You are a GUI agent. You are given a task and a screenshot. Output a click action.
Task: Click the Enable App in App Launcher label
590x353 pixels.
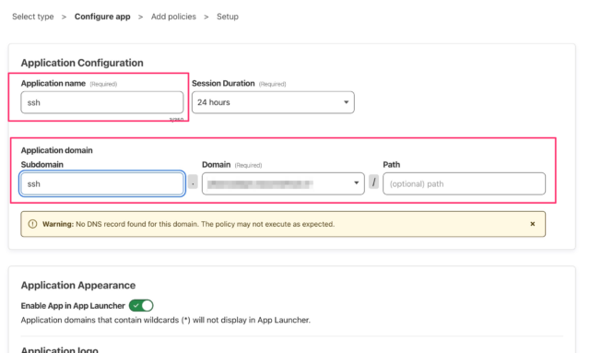click(x=73, y=306)
